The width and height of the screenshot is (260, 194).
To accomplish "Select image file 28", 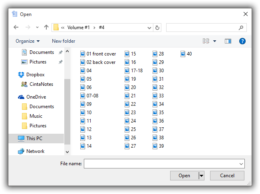I will coord(158,54).
